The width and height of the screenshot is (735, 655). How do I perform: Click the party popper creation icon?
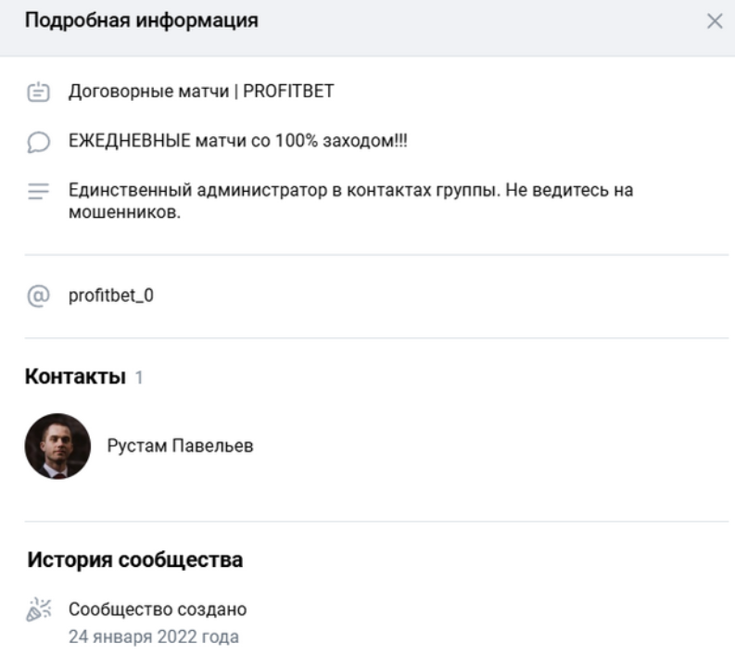[x=37, y=611]
